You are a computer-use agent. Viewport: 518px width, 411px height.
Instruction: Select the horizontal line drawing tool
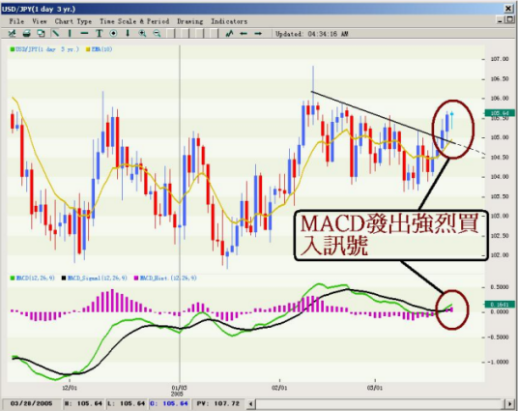tap(84, 34)
